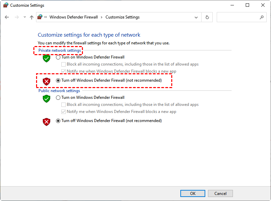This screenshot has height=201, width=271.
Task: Click inside the search input box
Action: tap(238, 17)
